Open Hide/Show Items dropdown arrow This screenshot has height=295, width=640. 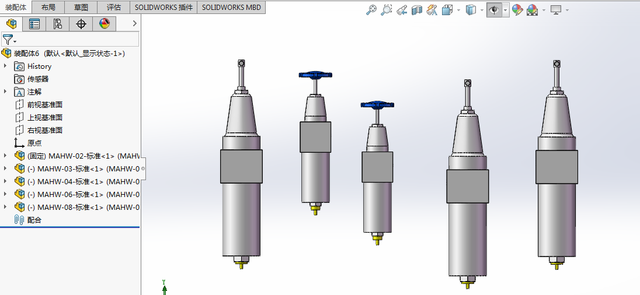[506, 10]
